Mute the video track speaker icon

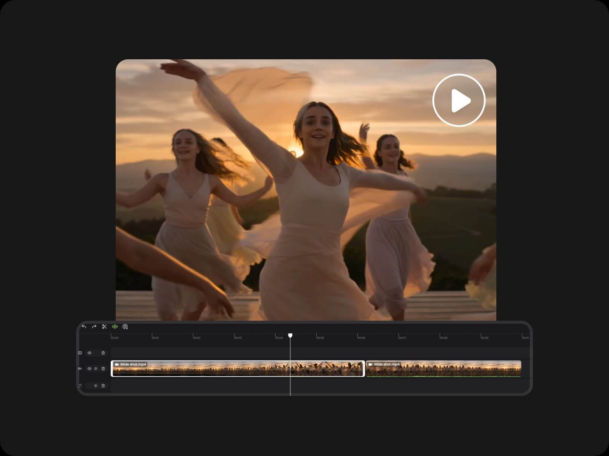(x=96, y=369)
